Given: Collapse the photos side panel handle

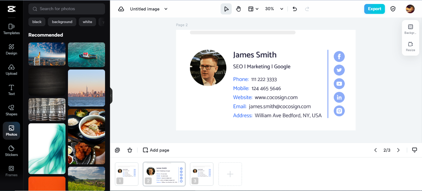Looking at the screenshot, I should [111, 96].
